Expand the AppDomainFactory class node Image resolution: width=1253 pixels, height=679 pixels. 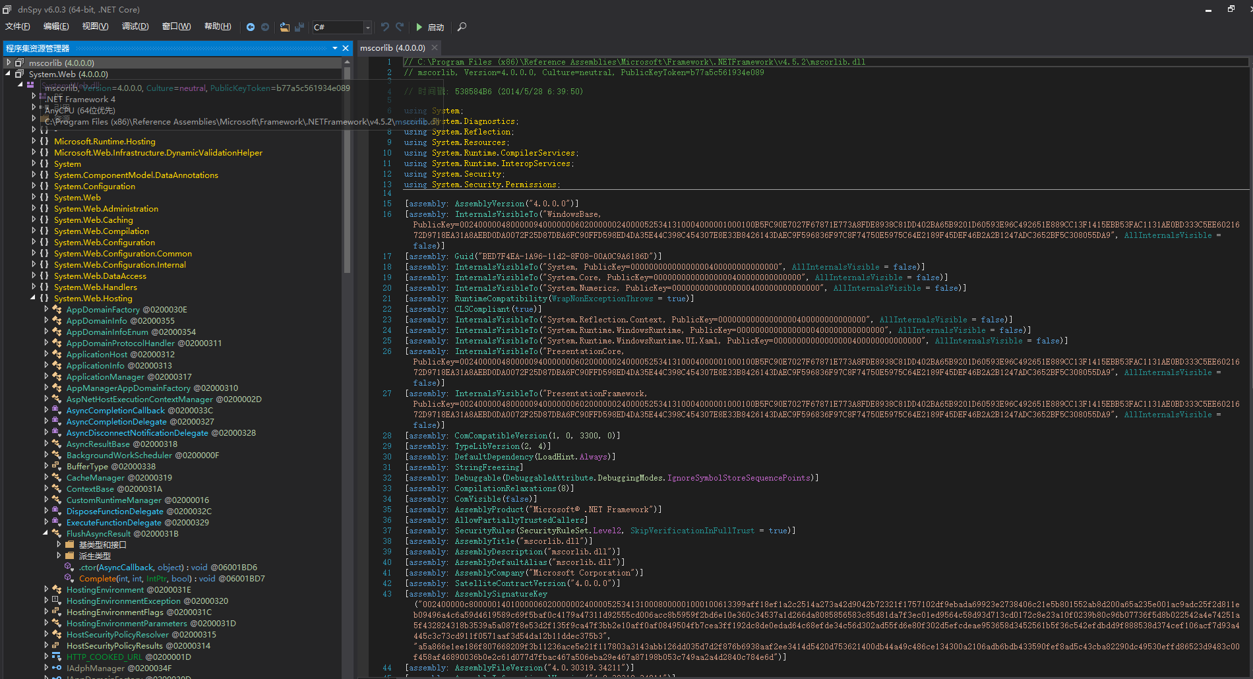pyautogui.click(x=46, y=309)
